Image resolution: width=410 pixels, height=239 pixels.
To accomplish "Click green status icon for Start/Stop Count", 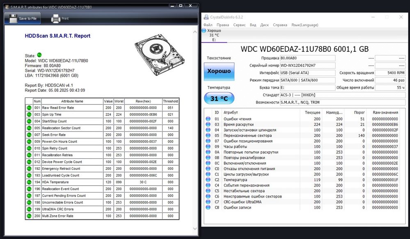I will 29,121.
